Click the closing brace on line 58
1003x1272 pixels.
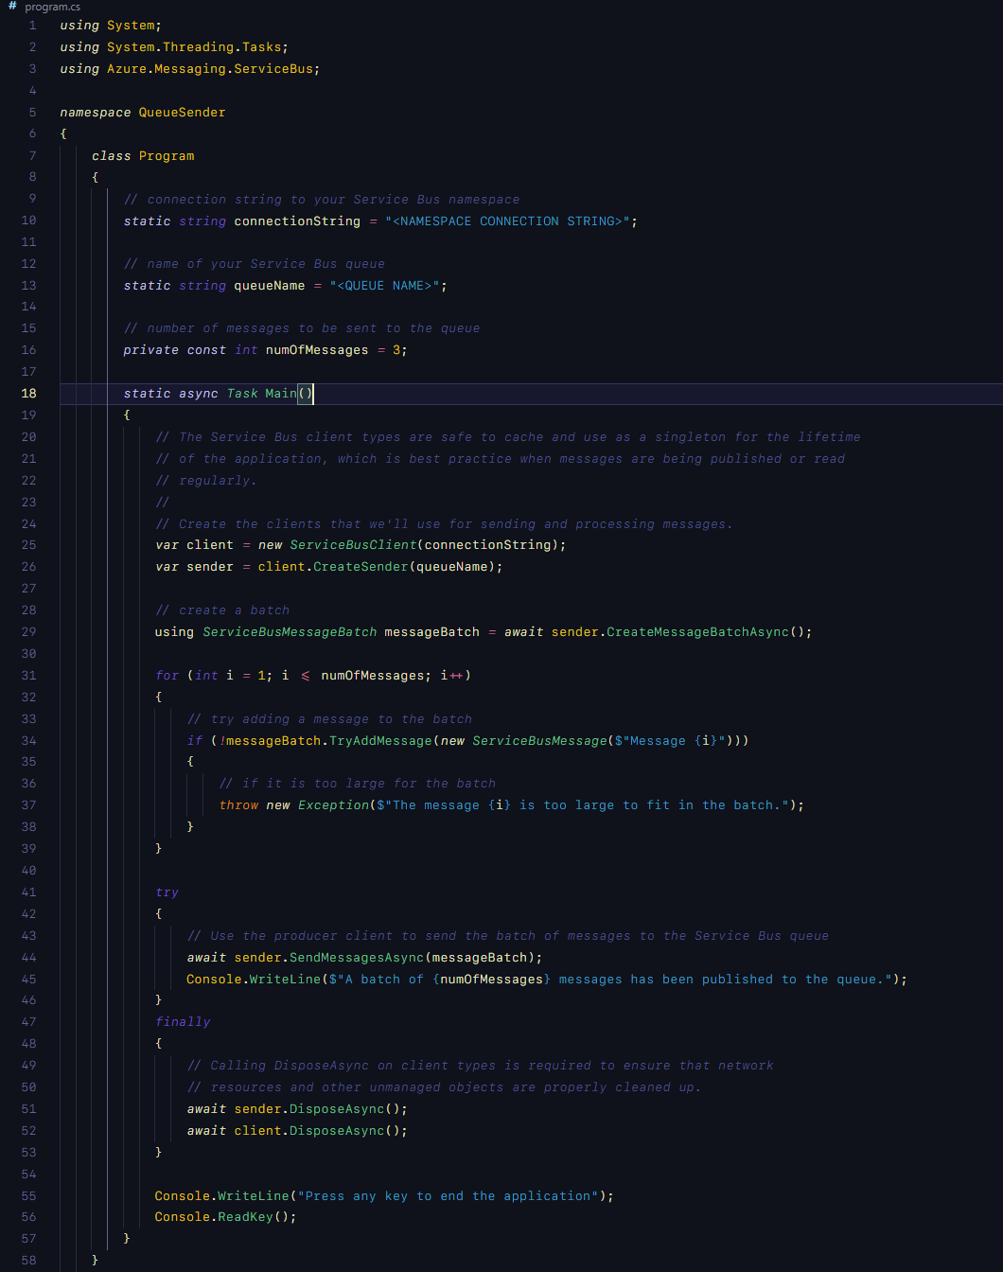(95, 1260)
